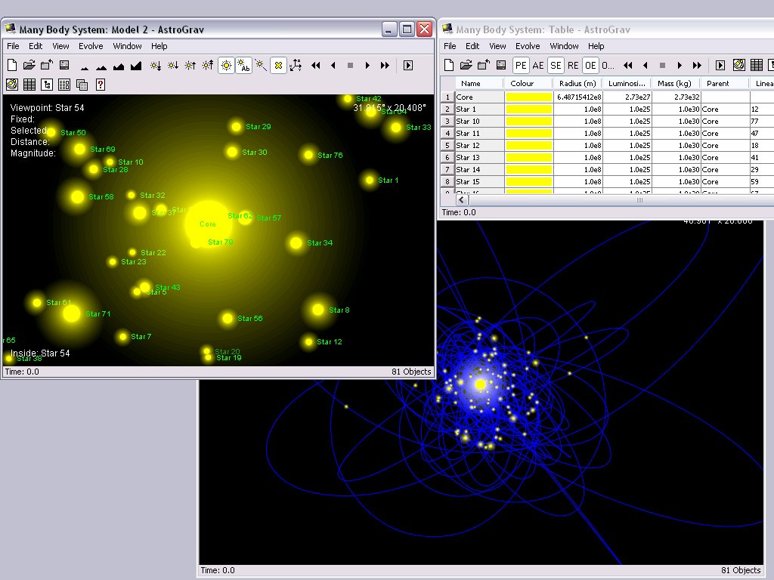The height and width of the screenshot is (580, 774).
Task: Click the Name column header
Action: tap(471, 83)
